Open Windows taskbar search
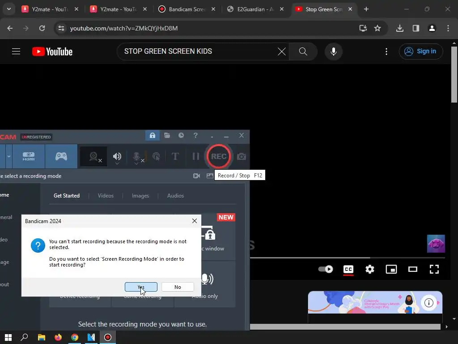This screenshot has width=458, height=344. coord(24,337)
